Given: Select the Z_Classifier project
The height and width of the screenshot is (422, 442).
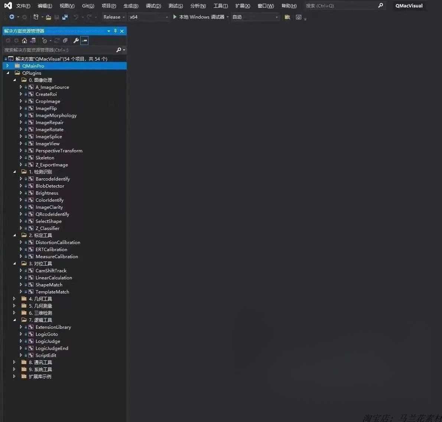Looking at the screenshot, I should [48, 228].
